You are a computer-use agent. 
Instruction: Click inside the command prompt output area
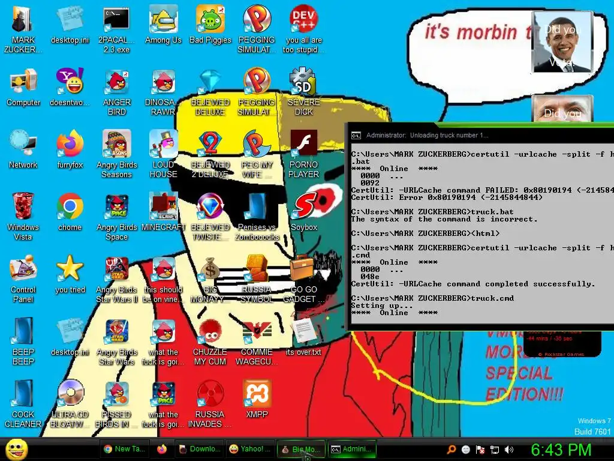[483, 235]
